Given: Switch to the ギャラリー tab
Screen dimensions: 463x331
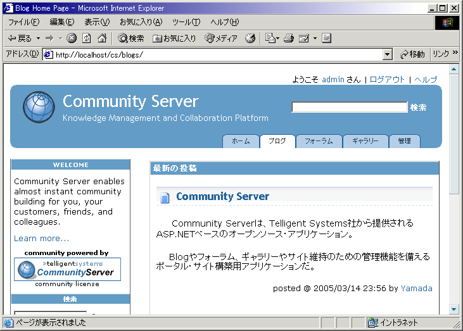Looking at the screenshot, I should click(x=365, y=141).
